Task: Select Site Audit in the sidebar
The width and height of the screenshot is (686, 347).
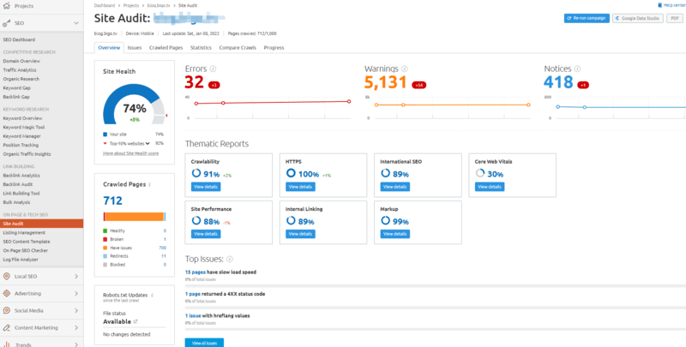Action: pos(41,224)
